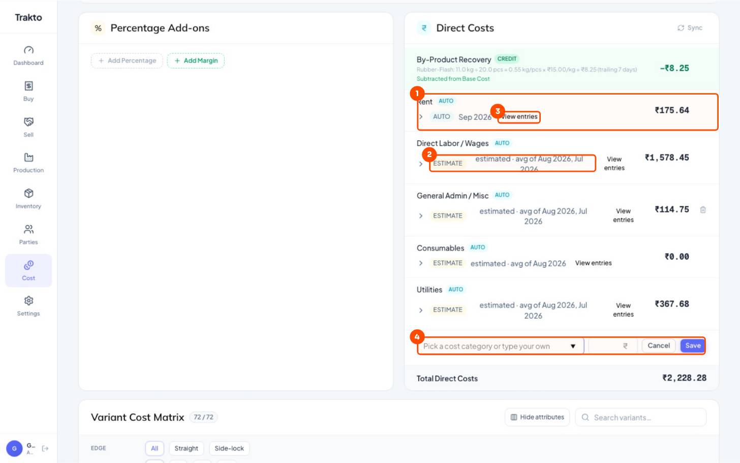The height and width of the screenshot is (463, 740).
Task: Click the AUTO badge next to Consumables
Action: coord(477,248)
